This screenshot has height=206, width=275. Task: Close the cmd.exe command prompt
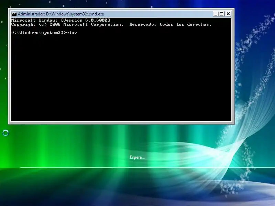tap(228, 14)
